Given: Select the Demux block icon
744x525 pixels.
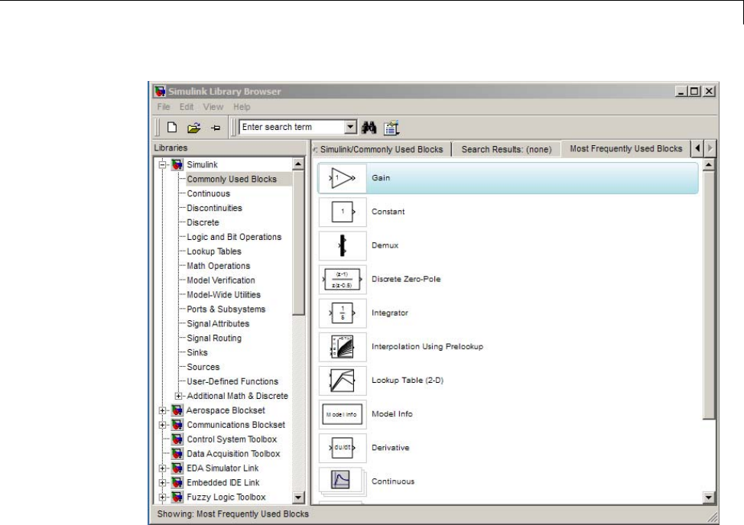Looking at the screenshot, I should click(342, 245).
